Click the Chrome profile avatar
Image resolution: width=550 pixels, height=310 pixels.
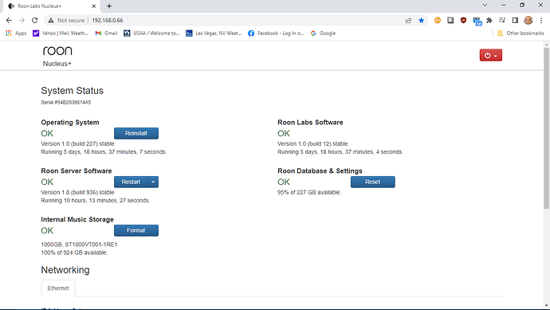528,21
